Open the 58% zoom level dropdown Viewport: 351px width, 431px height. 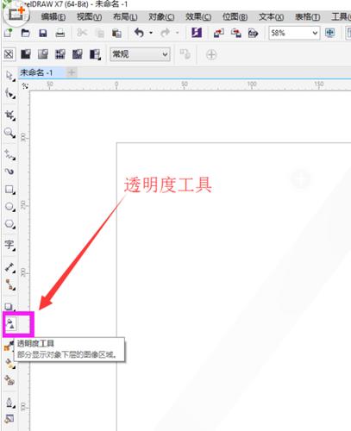pyautogui.click(x=315, y=33)
